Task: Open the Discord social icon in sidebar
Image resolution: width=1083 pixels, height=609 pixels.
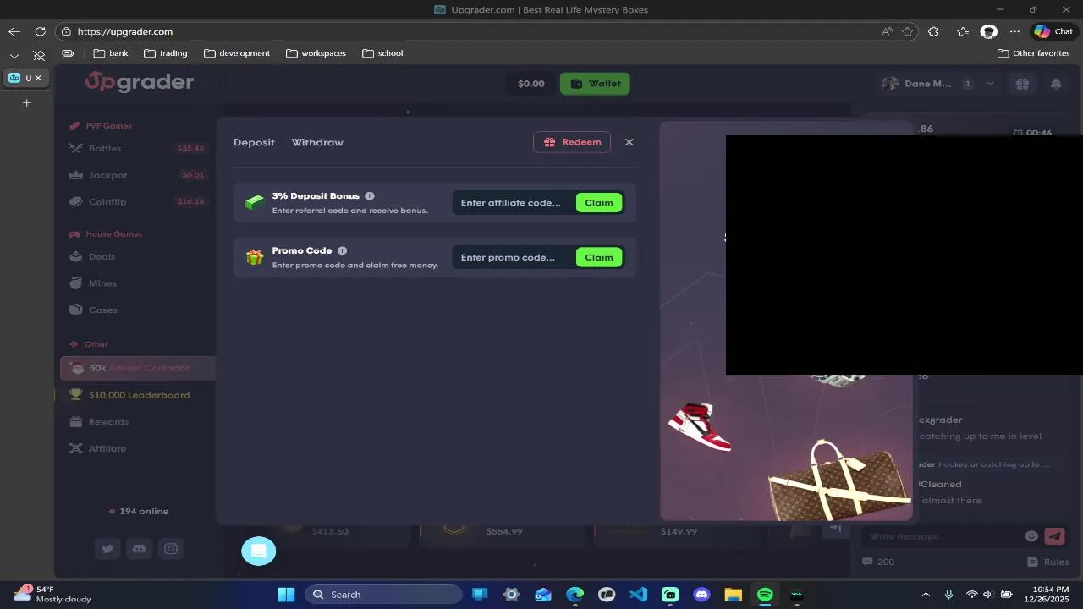Action: (x=139, y=549)
